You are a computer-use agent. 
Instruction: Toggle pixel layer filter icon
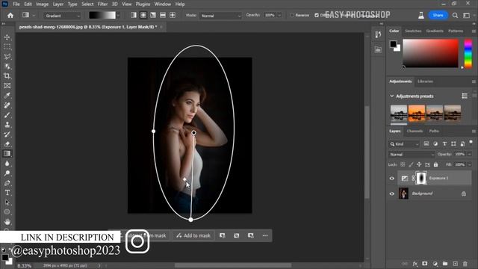426,144
